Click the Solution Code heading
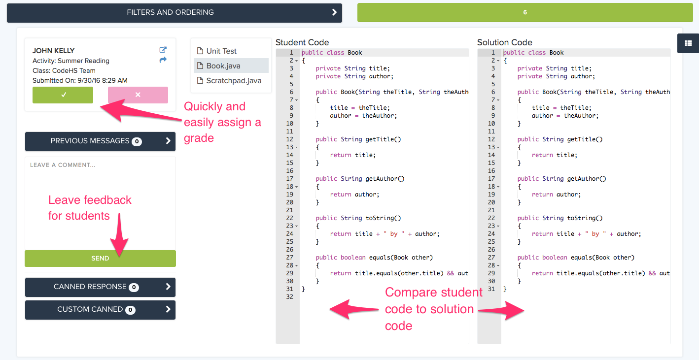The height and width of the screenshot is (360, 699). 505,42
